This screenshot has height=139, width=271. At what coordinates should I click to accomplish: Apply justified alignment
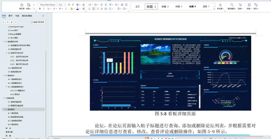pos(102,9)
